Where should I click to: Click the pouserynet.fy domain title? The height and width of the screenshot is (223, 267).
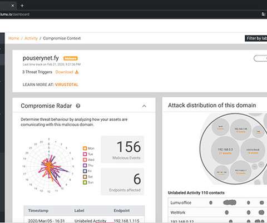(41, 58)
